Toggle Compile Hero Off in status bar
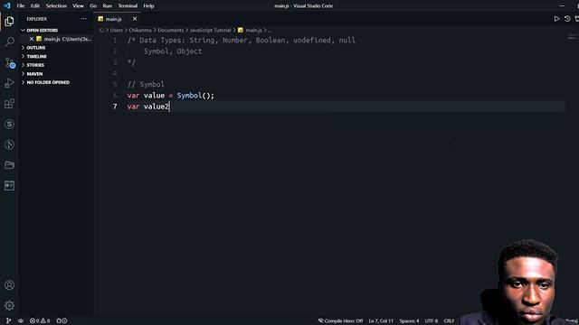 (x=340, y=321)
